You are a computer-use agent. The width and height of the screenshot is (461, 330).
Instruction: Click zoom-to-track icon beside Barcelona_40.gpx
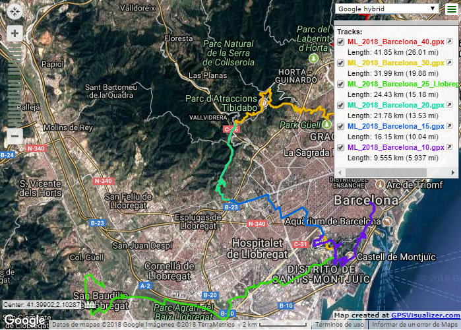[449, 42]
